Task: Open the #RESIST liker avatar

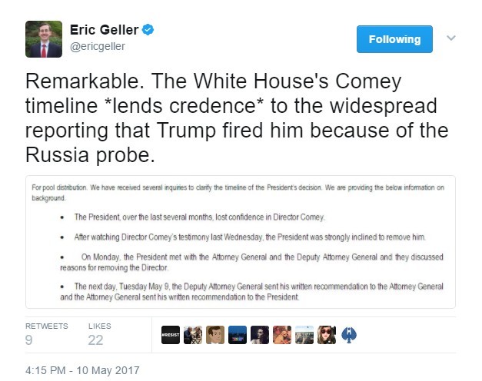Action: point(170,336)
